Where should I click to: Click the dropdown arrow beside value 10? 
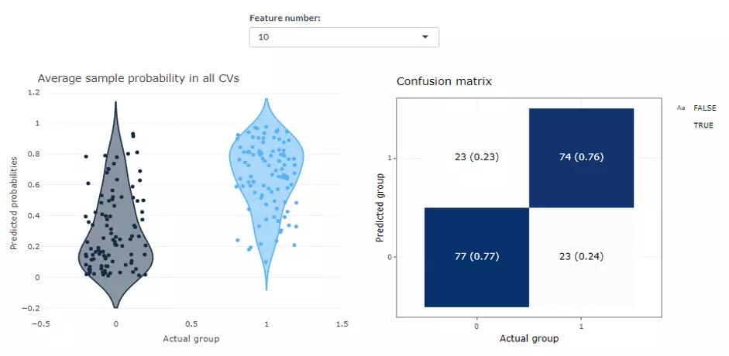tap(425, 37)
